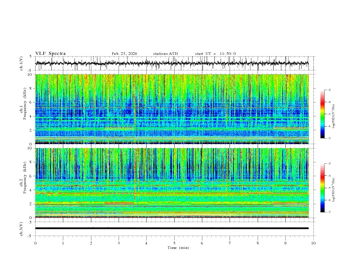The image size is (353, 273).
Task: Select the "start UT = 11:50:0" text
Action: pos(215,54)
